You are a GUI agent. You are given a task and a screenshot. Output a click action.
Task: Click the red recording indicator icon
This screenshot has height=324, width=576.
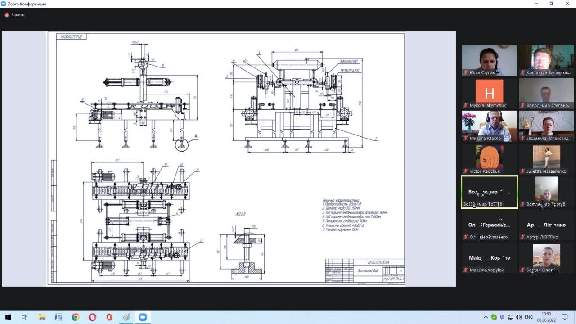click(x=7, y=15)
